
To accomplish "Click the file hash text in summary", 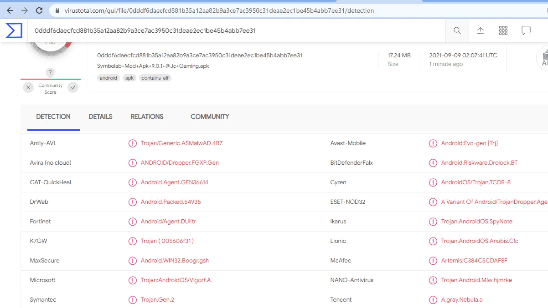I will tap(200, 56).
